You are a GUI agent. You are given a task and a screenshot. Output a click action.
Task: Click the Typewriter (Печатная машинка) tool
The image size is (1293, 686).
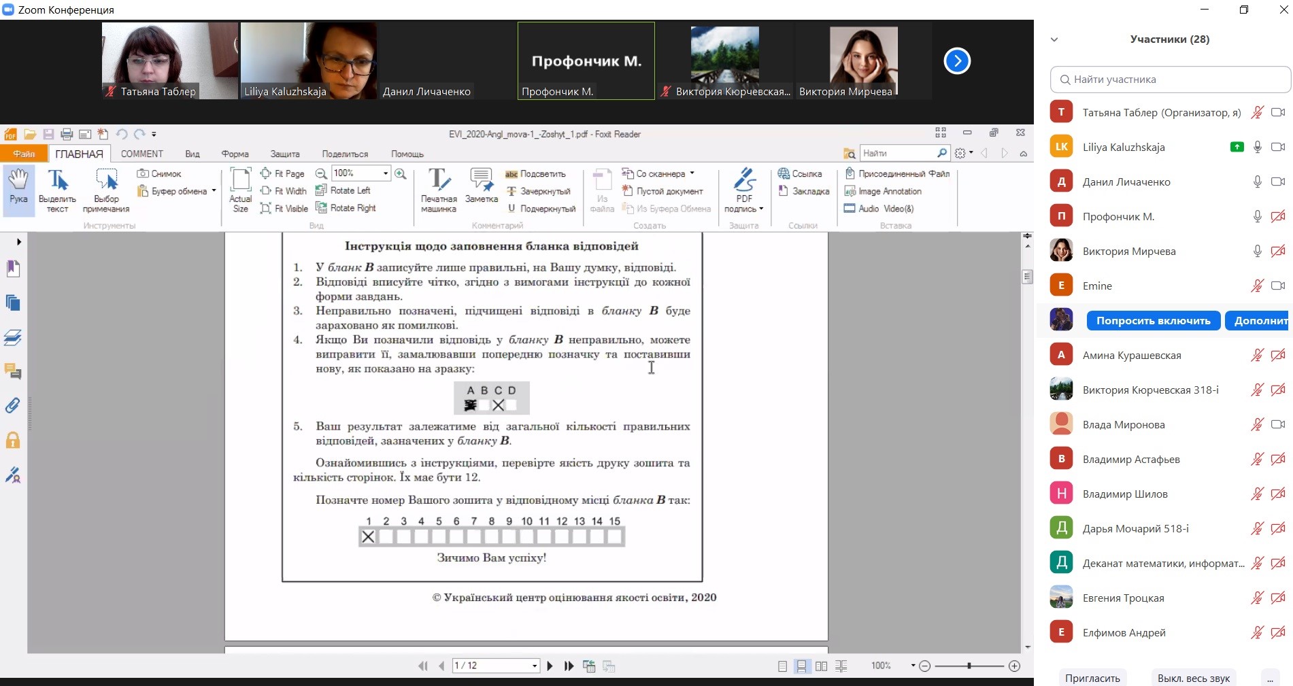coord(439,188)
